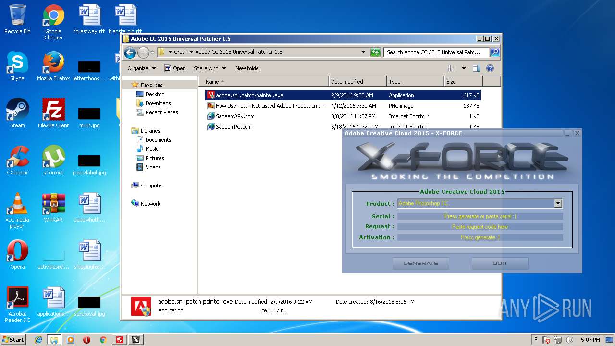Launch FileZilla Client from the desktop
The height and width of the screenshot is (346, 615).
tap(53, 113)
